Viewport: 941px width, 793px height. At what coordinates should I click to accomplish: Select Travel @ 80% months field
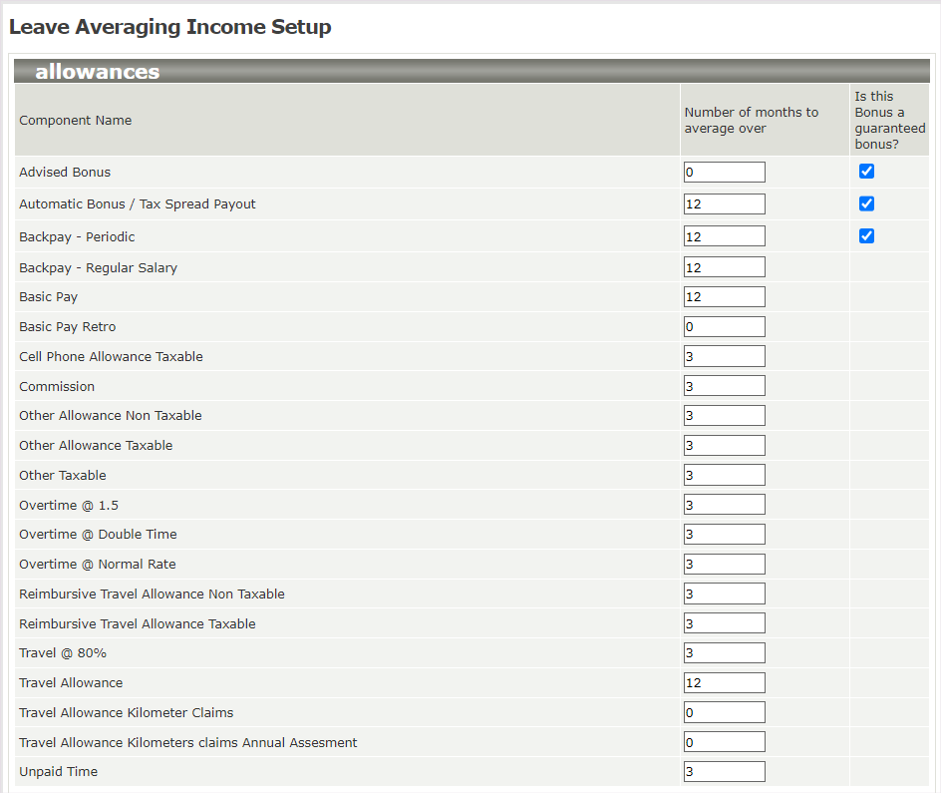725,653
